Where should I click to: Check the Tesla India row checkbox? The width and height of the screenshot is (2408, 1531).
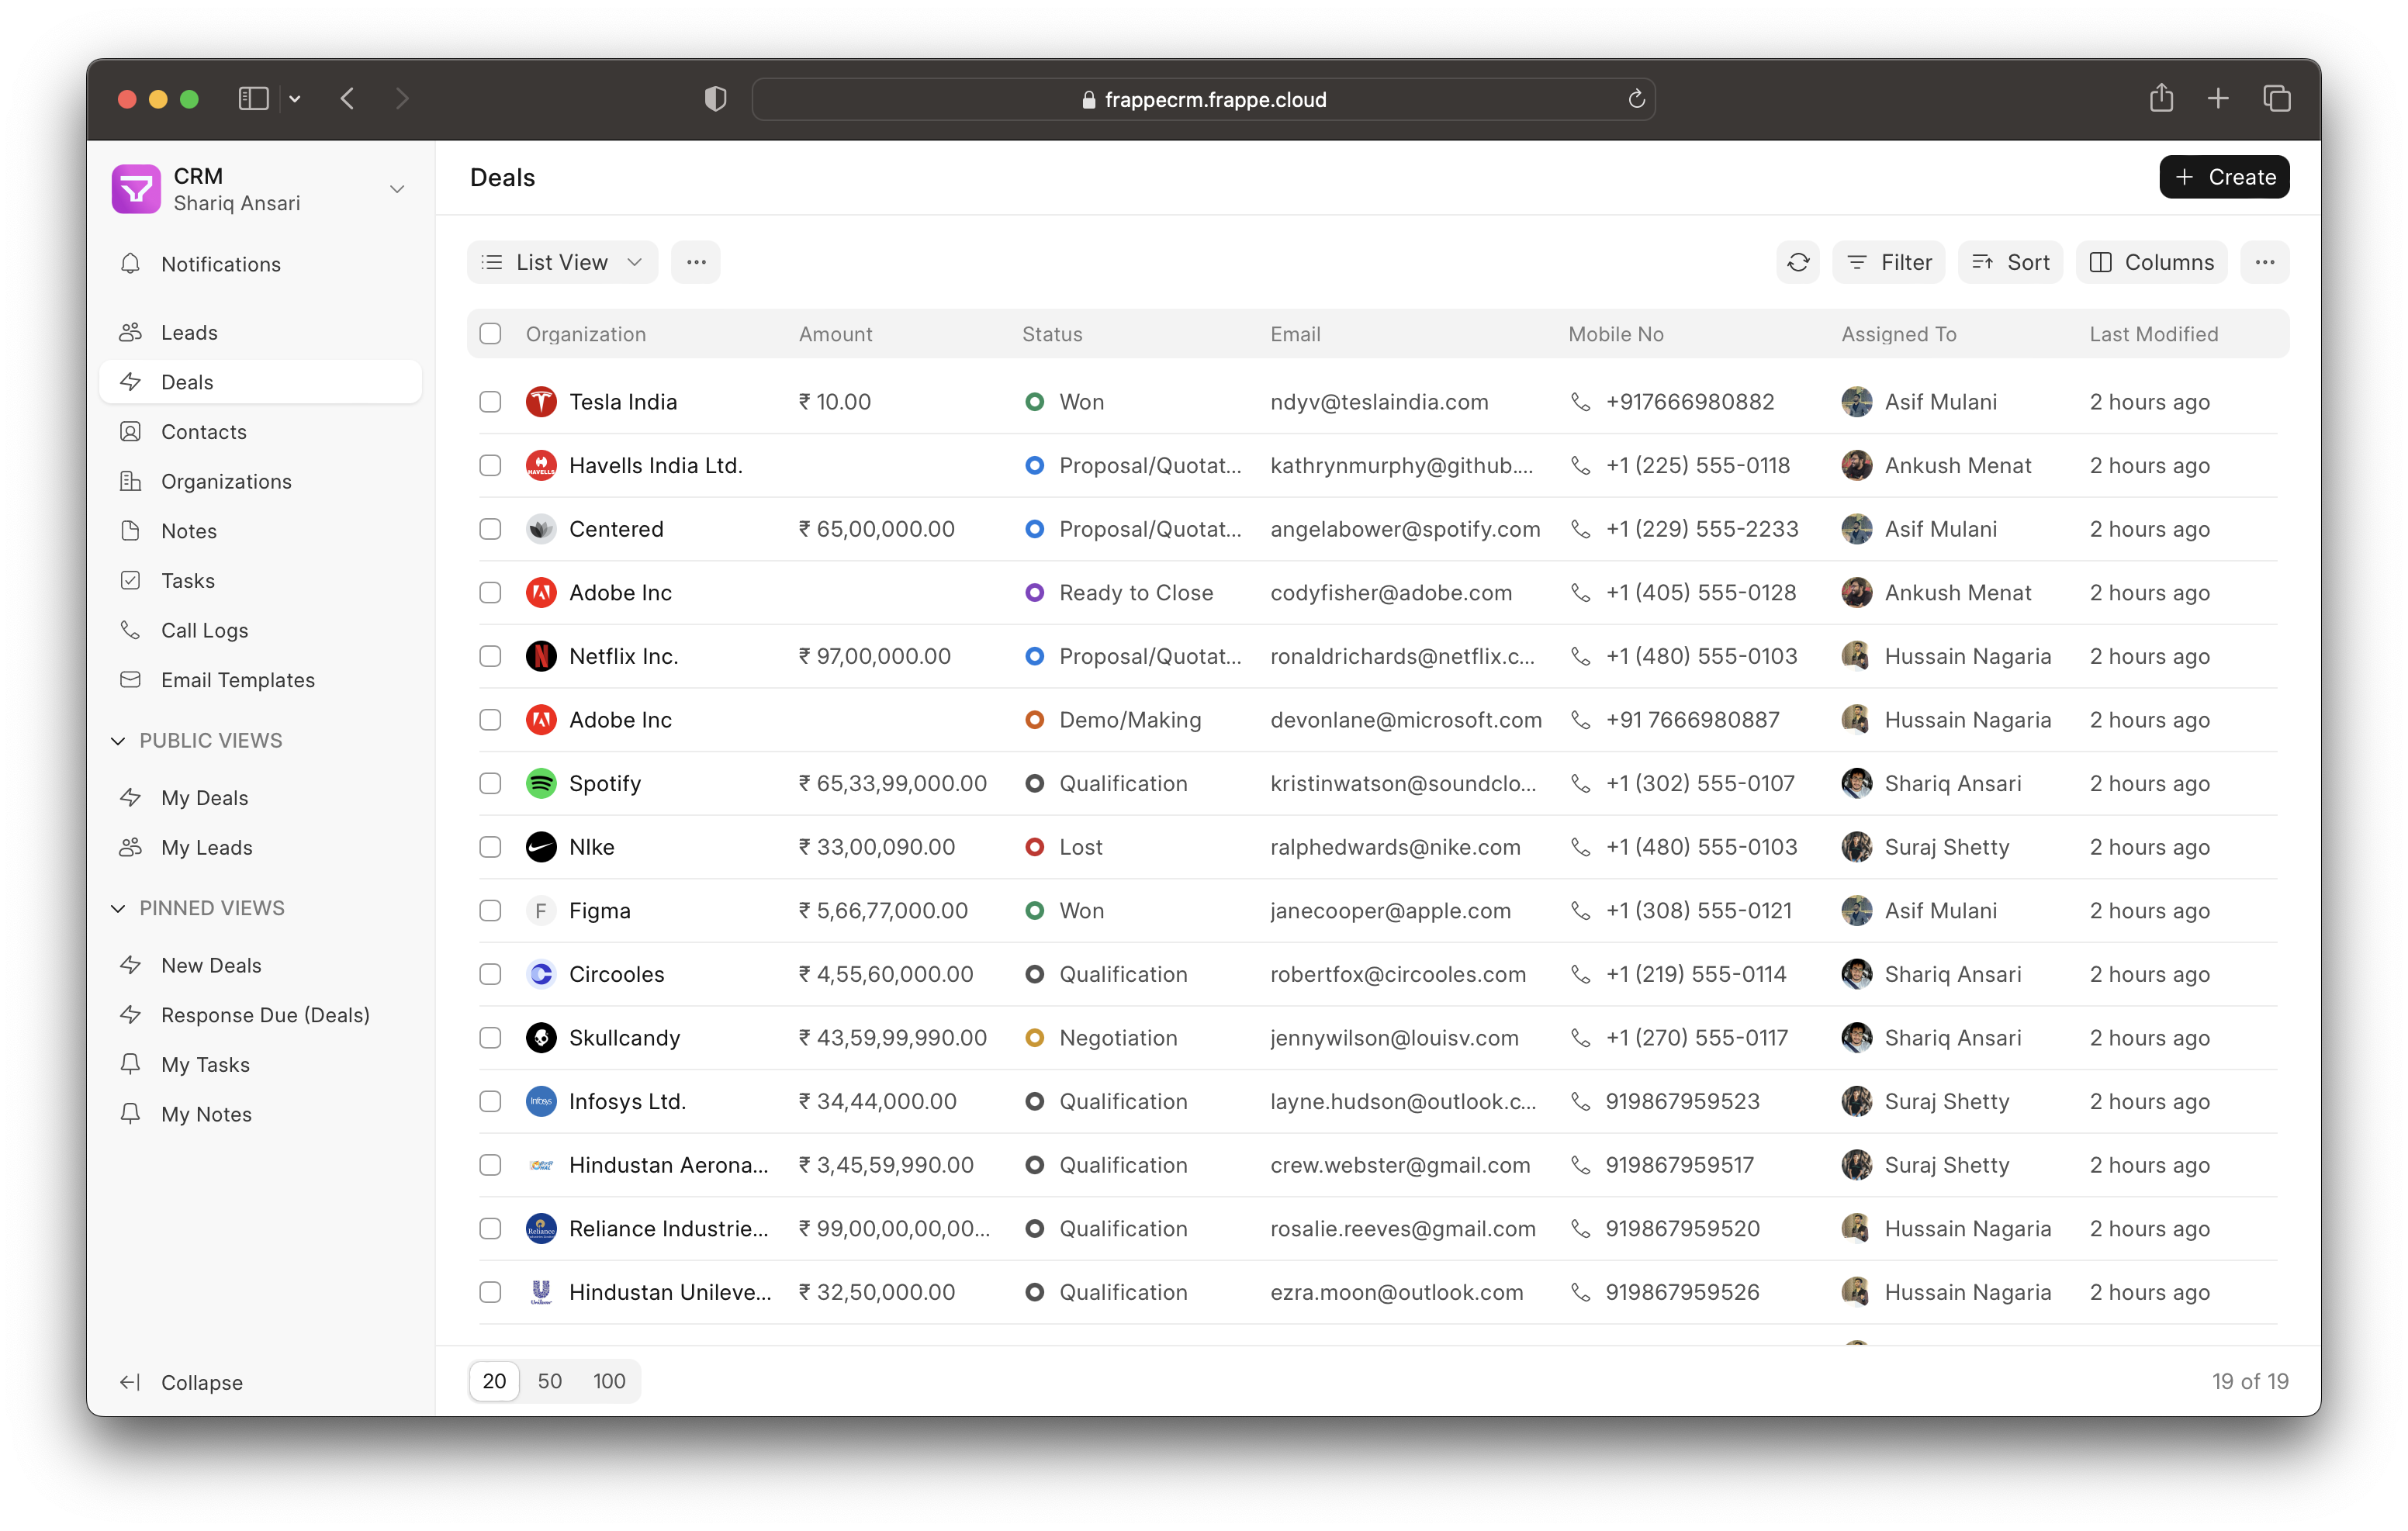click(x=490, y=402)
